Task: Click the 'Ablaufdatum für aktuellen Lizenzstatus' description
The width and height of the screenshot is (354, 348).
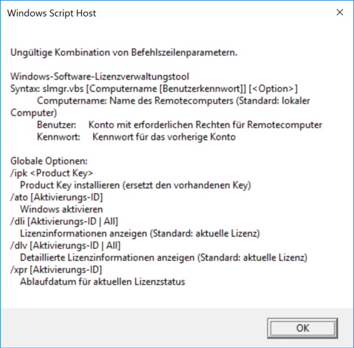Action: click(x=102, y=282)
